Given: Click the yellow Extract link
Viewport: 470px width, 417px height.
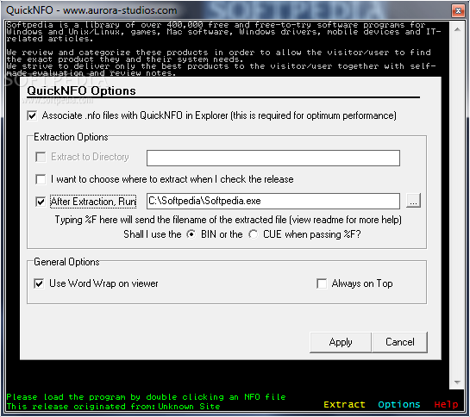Looking at the screenshot, I should [344, 405].
